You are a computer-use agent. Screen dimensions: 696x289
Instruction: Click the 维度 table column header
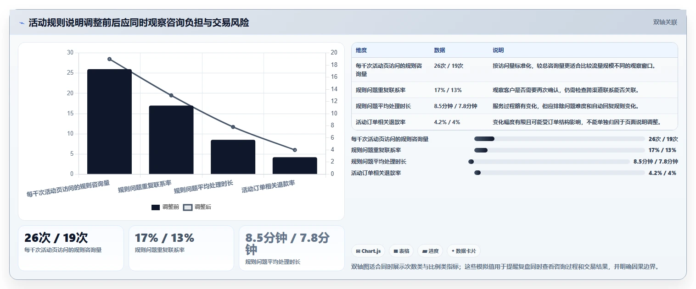click(x=361, y=50)
